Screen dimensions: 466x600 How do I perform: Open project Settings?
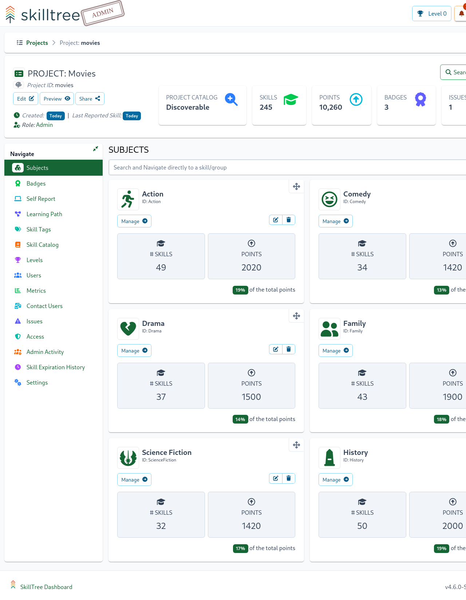pyautogui.click(x=54, y=382)
